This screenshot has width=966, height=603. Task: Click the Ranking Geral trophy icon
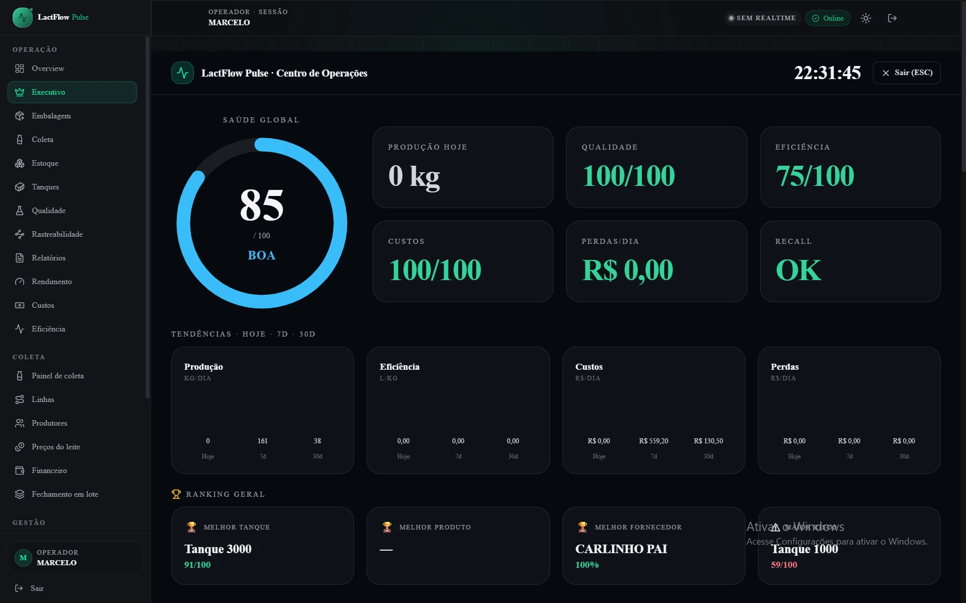[176, 494]
